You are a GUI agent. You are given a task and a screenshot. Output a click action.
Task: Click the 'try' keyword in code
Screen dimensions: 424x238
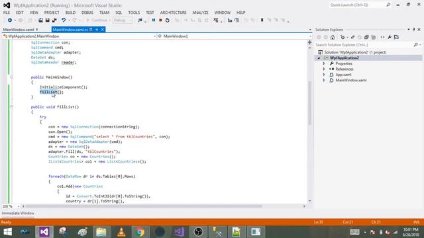[43, 117]
